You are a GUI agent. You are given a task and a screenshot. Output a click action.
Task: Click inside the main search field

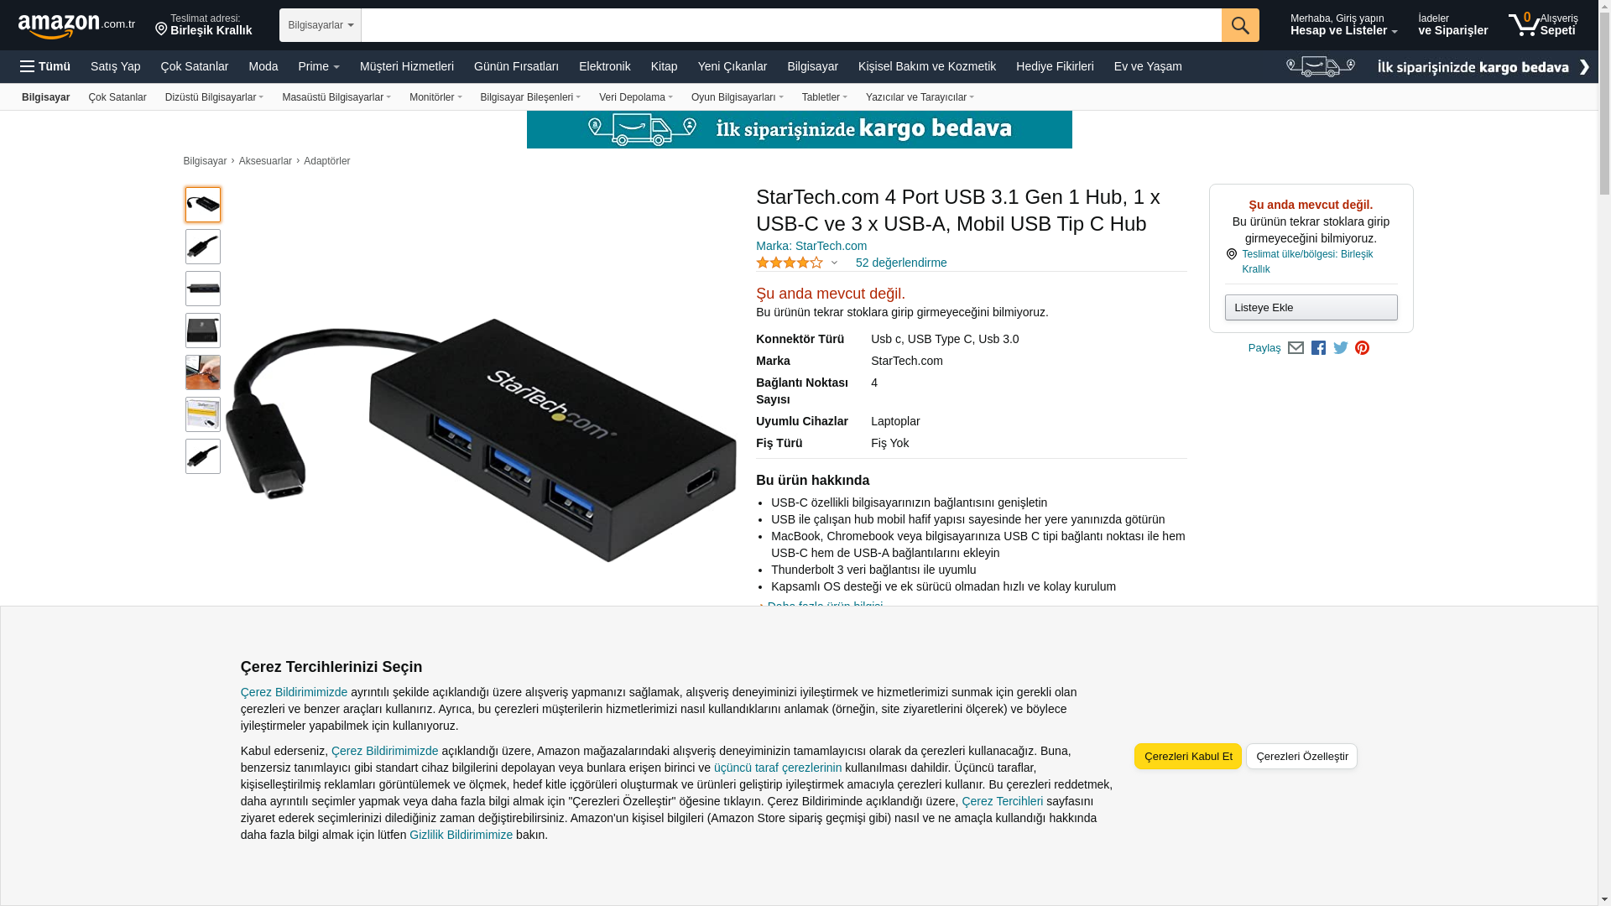(x=791, y=25)
